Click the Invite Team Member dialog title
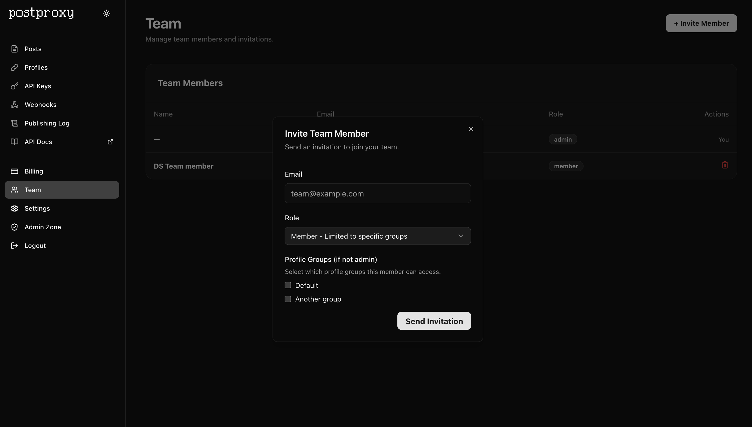The height and width of the screenshot is (427, 752). pyautogui.click(x=327, y=134)
